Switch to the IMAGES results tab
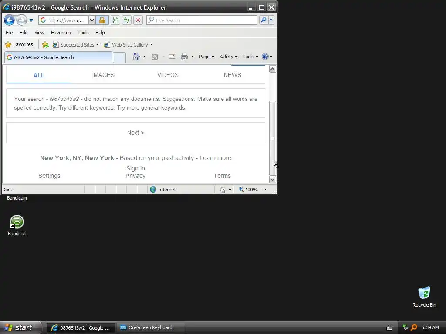The width and height of the screenshot is (446, 334). [x=103, y=75]
